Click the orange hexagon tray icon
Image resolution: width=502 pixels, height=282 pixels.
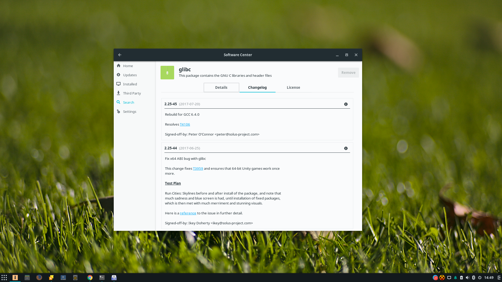coord(442,278)
